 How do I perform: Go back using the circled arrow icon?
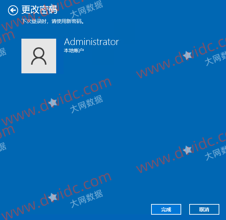click(x=13, y=10)
